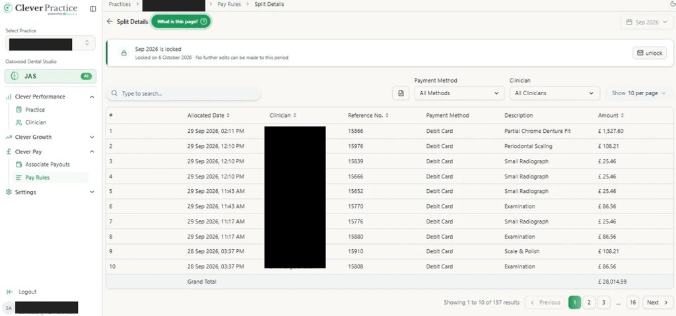Click the padlock icon in locked banner
Viewport: 676px width, 316px height.
tap(123, 53)
